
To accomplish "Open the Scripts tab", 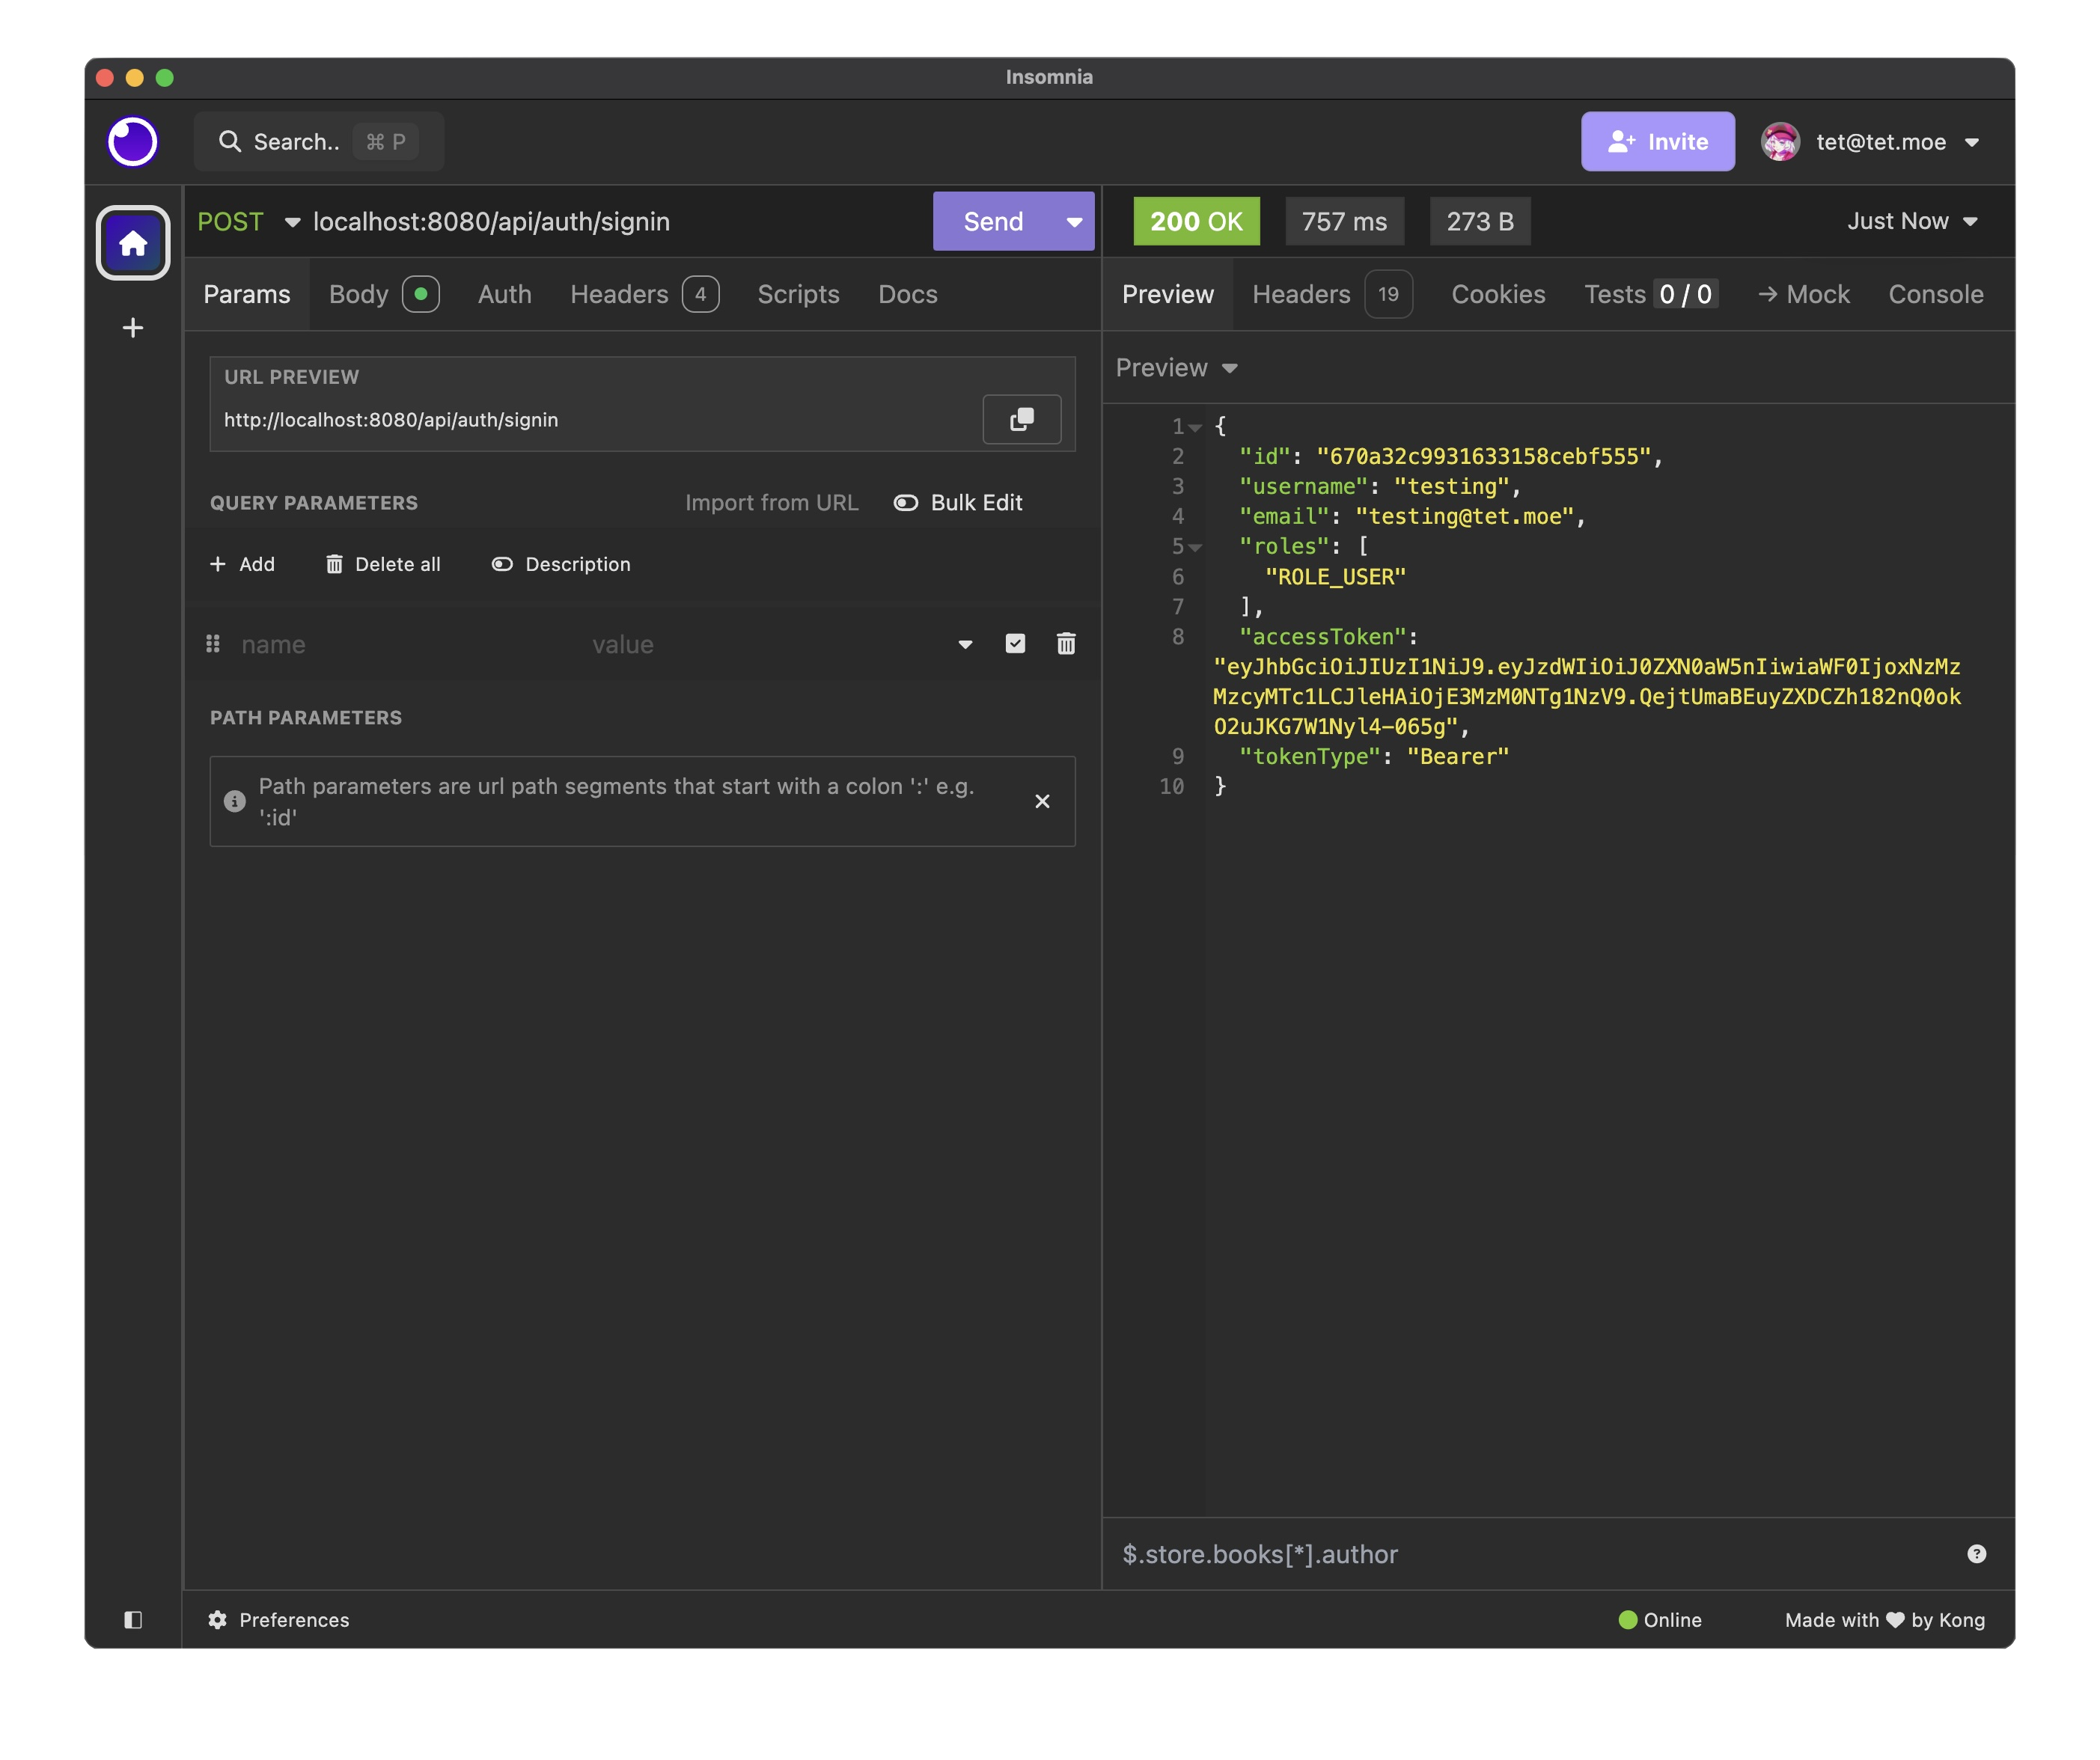I will 797,294.
